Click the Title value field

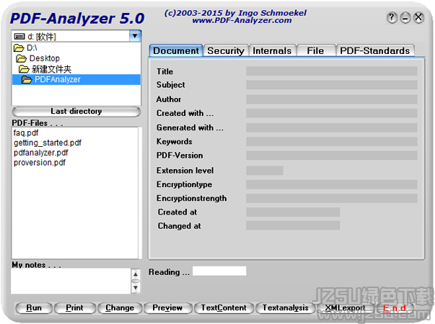[332, 71]
